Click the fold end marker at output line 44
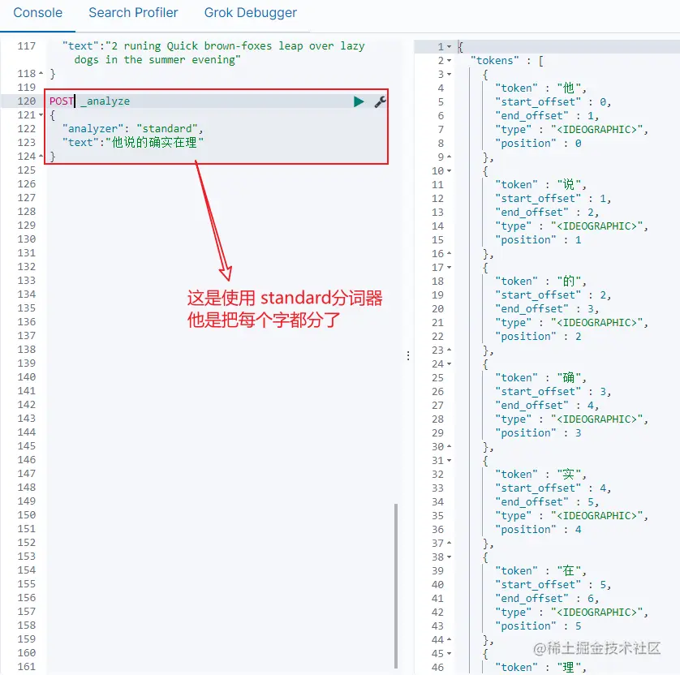The height and width of the screenshot is (675, 680). pyautogui.click(x=450, y=640)
